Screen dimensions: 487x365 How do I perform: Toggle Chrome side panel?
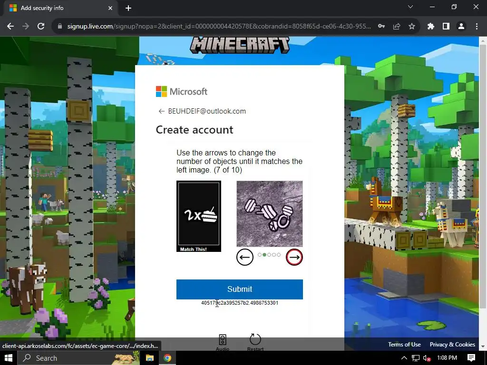click(x=446, y=27)
